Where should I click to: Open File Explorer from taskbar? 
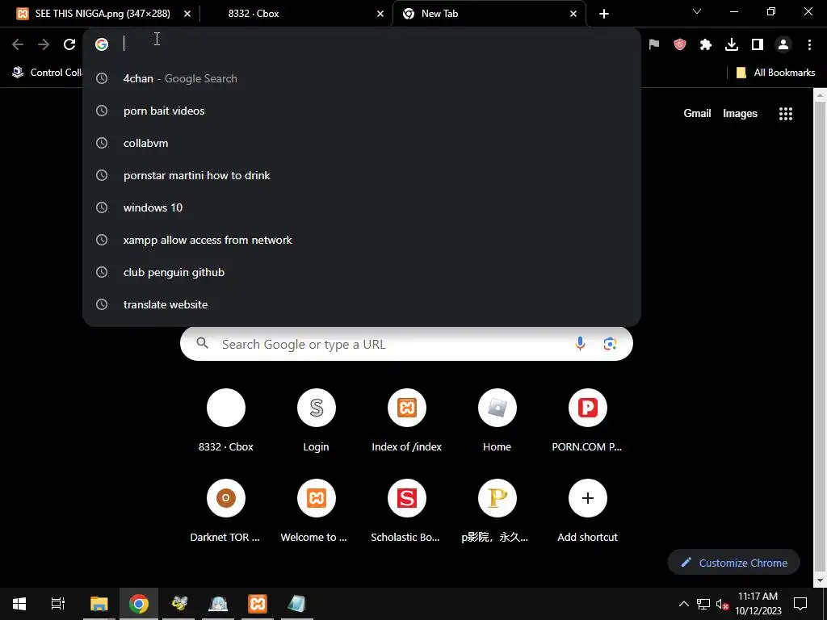tap(99, 604)
